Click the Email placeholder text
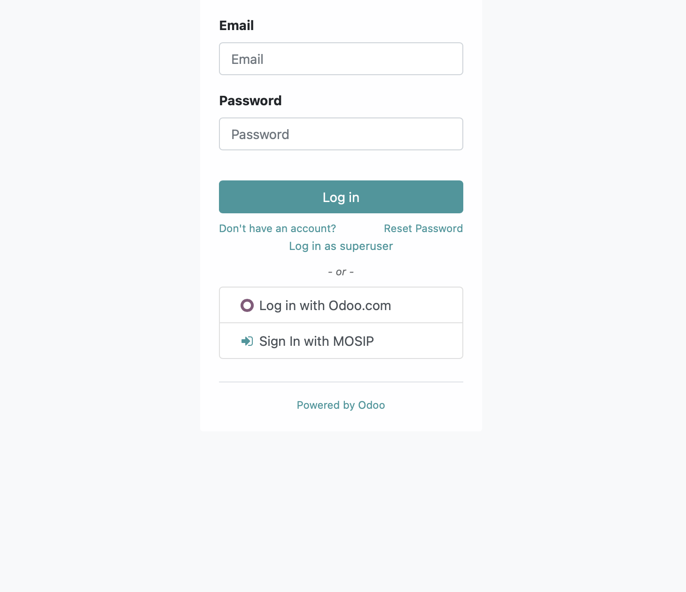The width and height of the screenshot is (686, 592). 247,59
